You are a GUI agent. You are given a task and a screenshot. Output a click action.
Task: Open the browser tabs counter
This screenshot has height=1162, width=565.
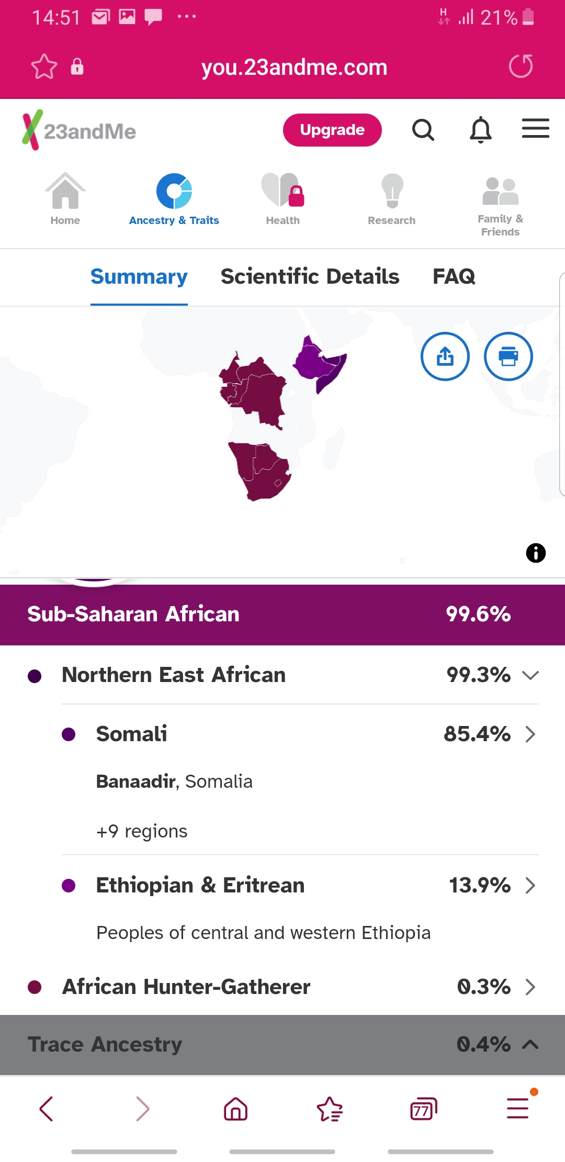(423, 1109)
